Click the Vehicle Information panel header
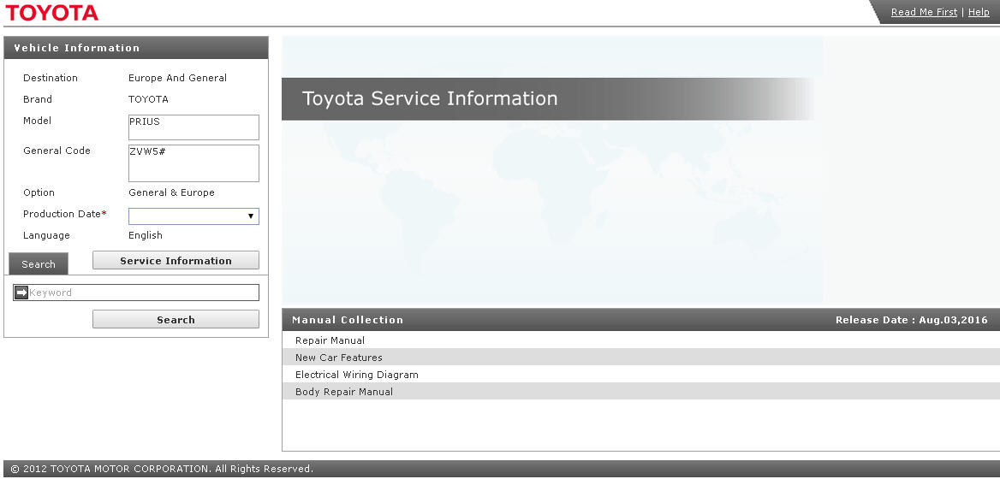 click(x=76, y=48)
